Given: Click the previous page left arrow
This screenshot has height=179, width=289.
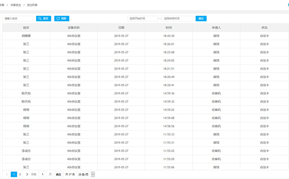Looking at the screenshot, I should tap(7, 174).
